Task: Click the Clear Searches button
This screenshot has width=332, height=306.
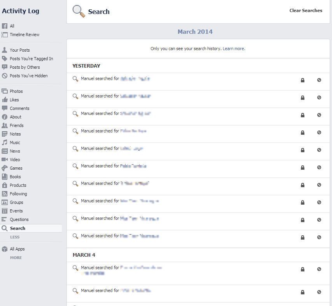Action: (306, 10)
